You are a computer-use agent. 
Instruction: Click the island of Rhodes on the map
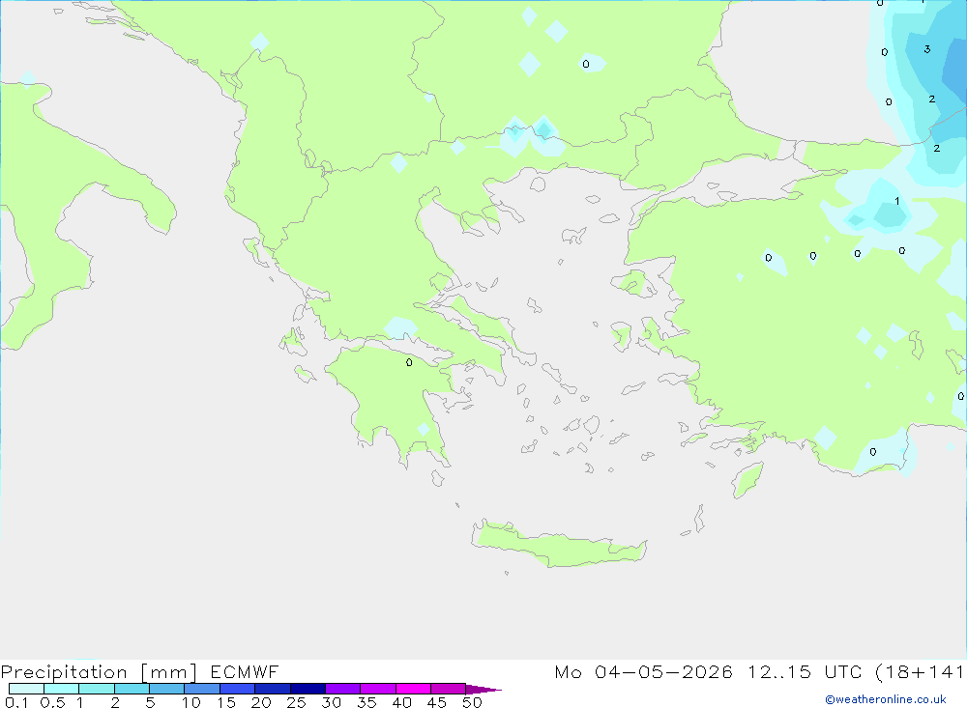(747, 480)
